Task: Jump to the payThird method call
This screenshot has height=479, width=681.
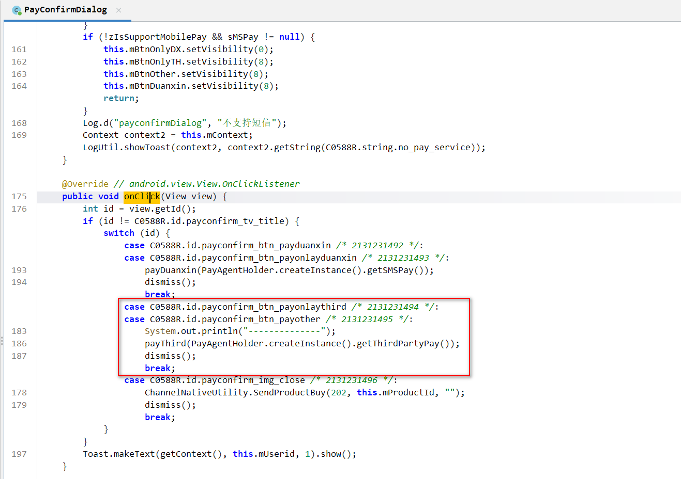Action: [165, 344]
